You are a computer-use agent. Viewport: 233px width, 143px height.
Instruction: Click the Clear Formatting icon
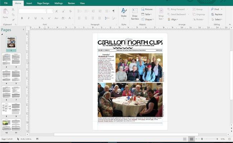(x=70, y=11)
